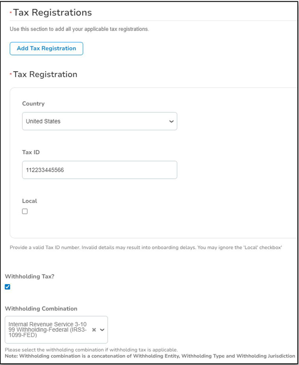The width and height of the screenshot is (299, 365).
Task: Click the chevron arrow in Country field
Action: click(x=171, y=121)
